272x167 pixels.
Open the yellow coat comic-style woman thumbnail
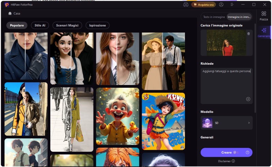tap(26, 109)
